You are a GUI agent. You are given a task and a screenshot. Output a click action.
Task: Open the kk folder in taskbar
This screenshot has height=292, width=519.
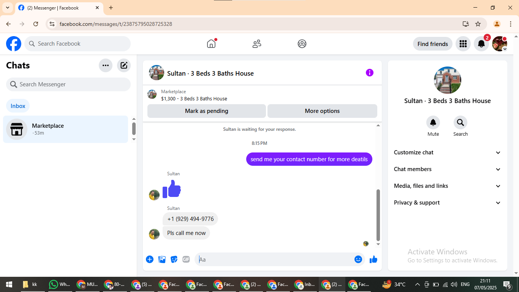[x=30, y=284]
